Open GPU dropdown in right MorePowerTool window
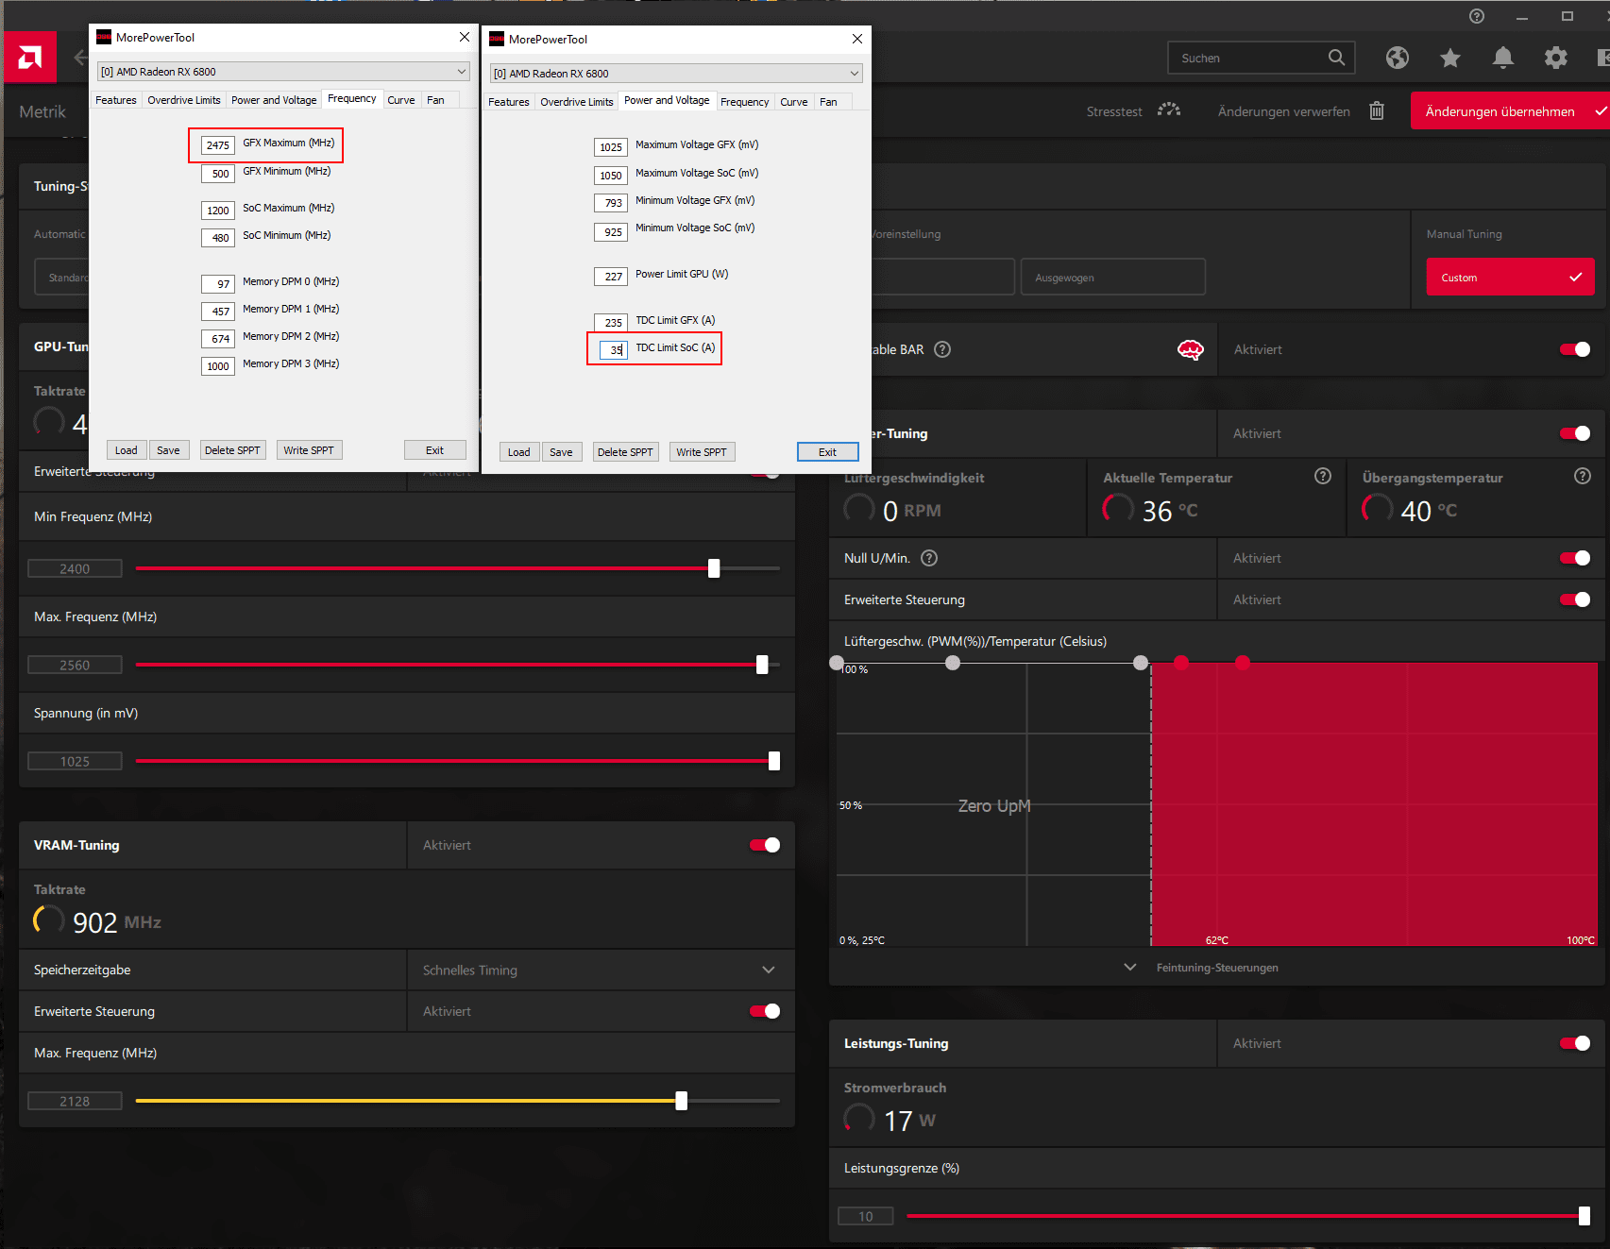This screenshot has width=1610, height=1249. pyautogui.click(x=676, y=74)
